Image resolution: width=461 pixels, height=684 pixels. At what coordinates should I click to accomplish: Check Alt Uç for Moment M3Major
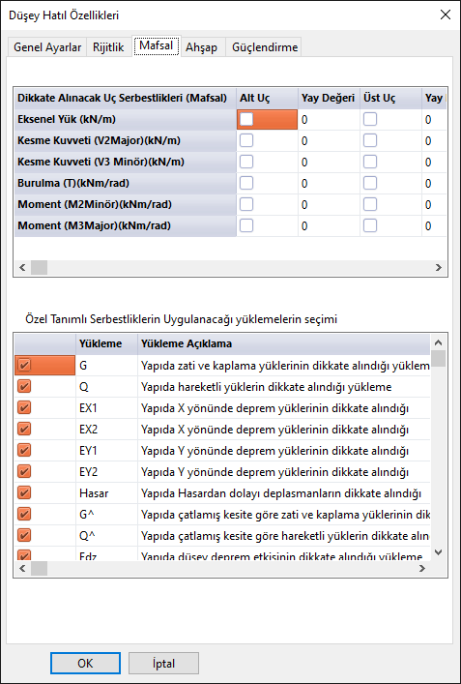[x=246, y=225]
